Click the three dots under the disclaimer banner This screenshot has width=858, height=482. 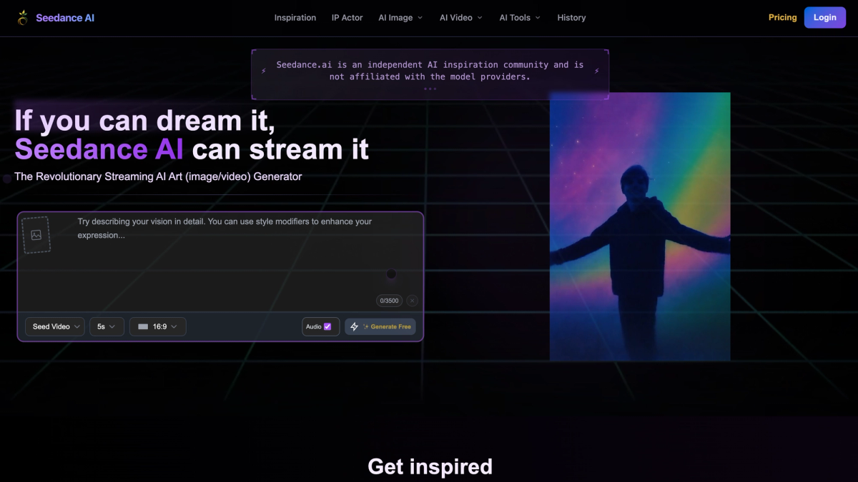[430, 89]
